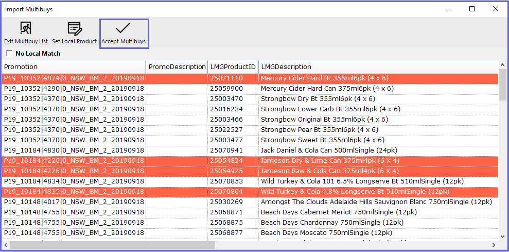Click the vertical scrollbar up arrow

pyautogui.click(x=502, y=64)
